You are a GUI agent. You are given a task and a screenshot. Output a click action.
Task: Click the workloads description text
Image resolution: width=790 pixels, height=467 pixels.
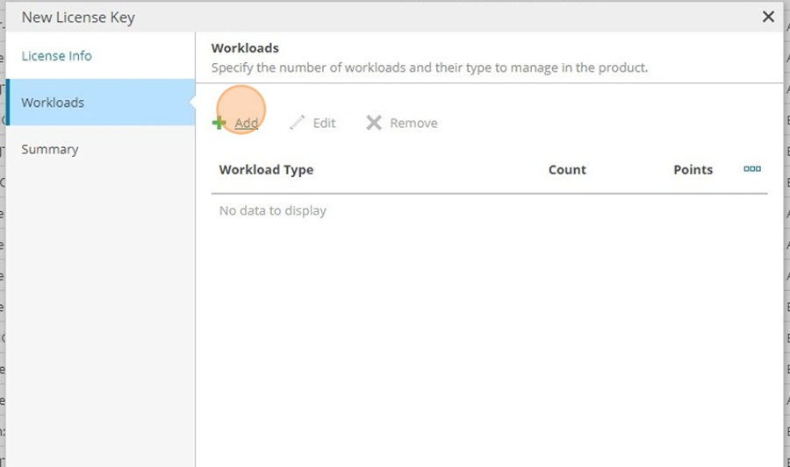click(429, 67)
